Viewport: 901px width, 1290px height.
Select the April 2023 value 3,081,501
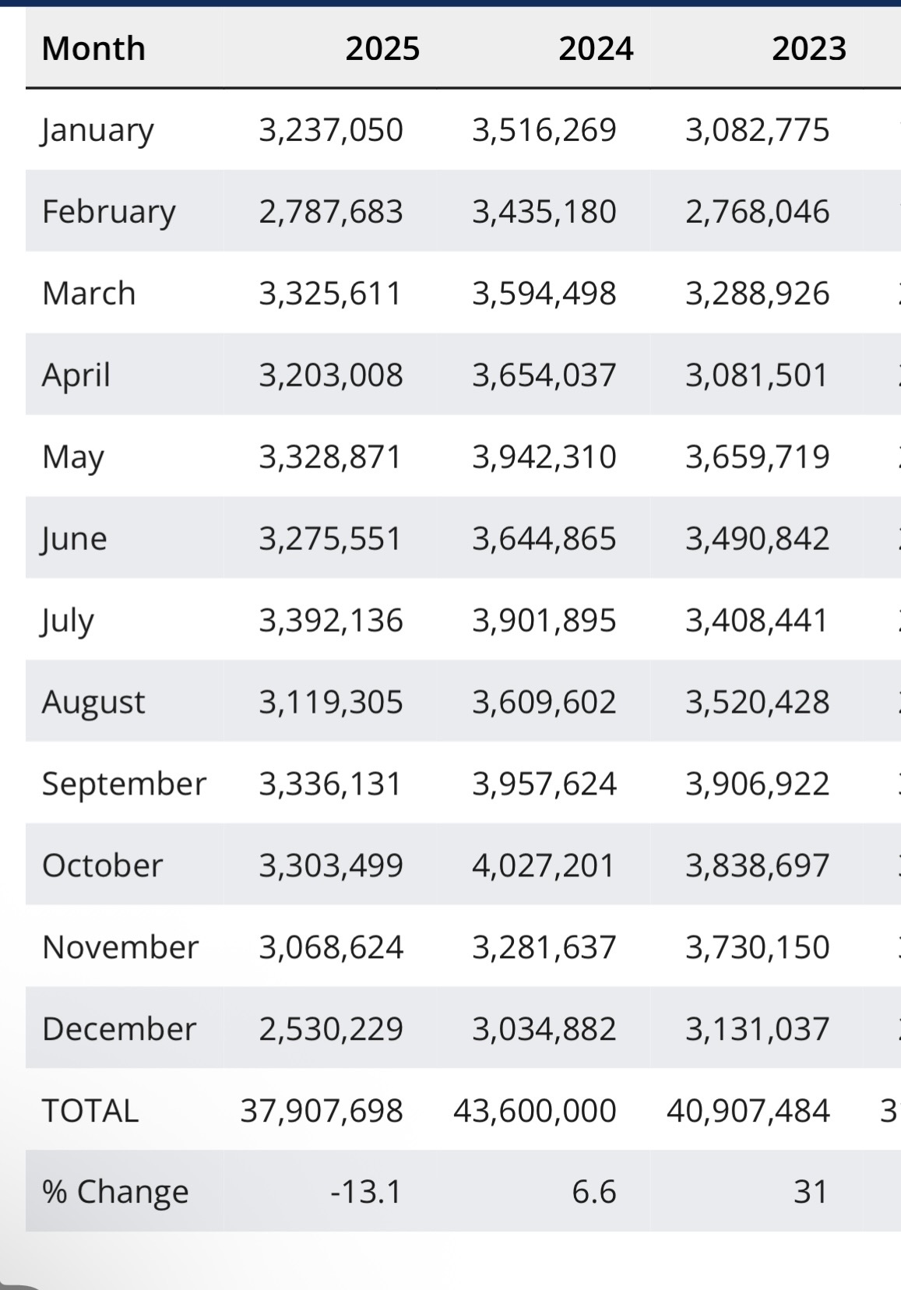[x=757, y=375]
